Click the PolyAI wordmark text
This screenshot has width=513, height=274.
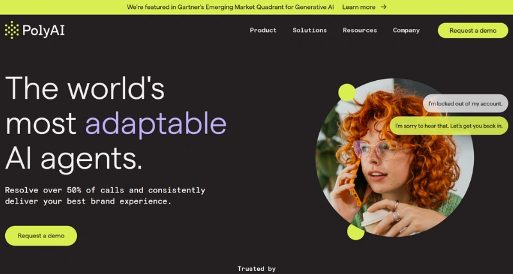point(44,31)
